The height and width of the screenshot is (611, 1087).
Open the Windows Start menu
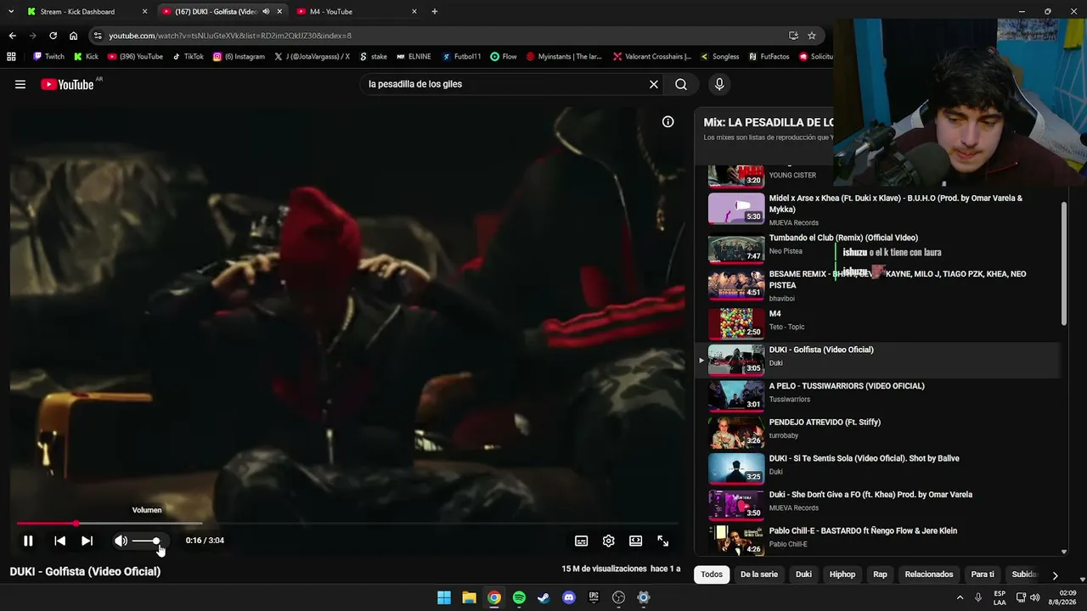(444, 597)
